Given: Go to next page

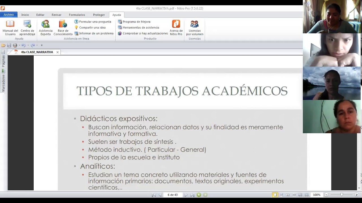Looking at the screenshot, I should [x=186, y=195].
